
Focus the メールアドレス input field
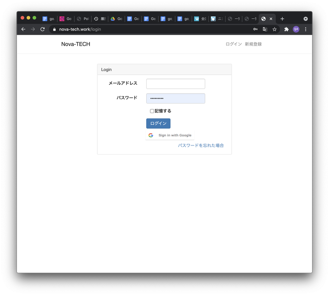(175, 84)
